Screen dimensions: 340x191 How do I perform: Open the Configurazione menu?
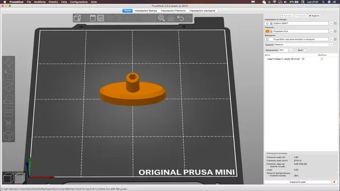point(79,2)
